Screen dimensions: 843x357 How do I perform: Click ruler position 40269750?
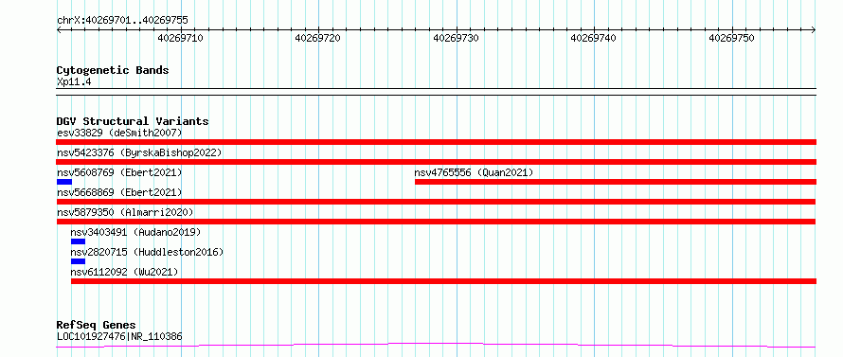(x=732, y=38)
